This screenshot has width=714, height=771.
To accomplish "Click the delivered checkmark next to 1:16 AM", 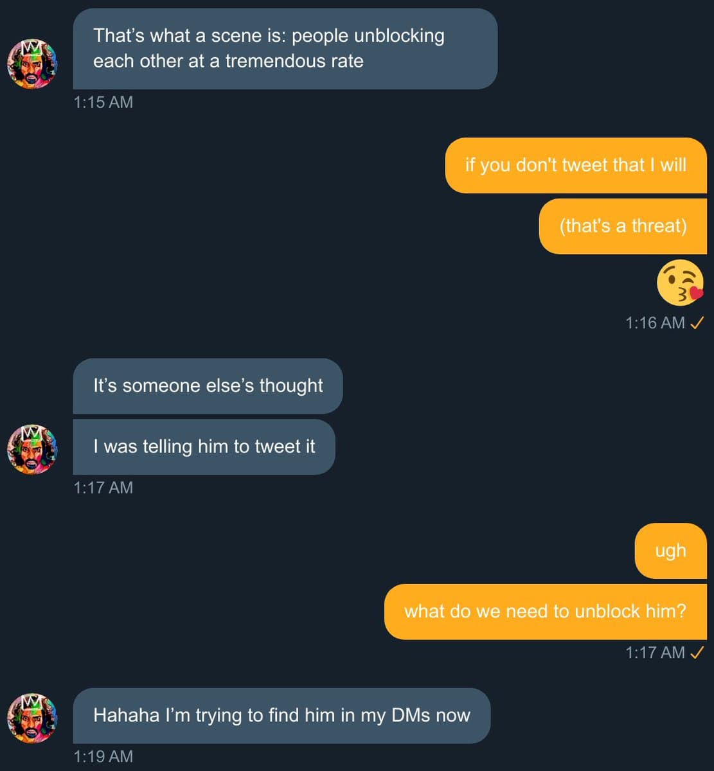I will pos(697,323).
